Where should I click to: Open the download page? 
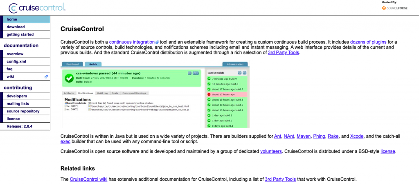25,27
